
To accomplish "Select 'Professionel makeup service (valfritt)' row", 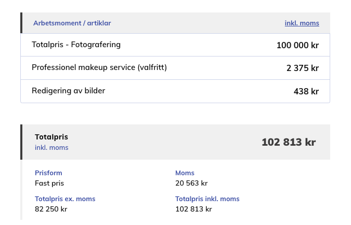I will tap(175, 68).
